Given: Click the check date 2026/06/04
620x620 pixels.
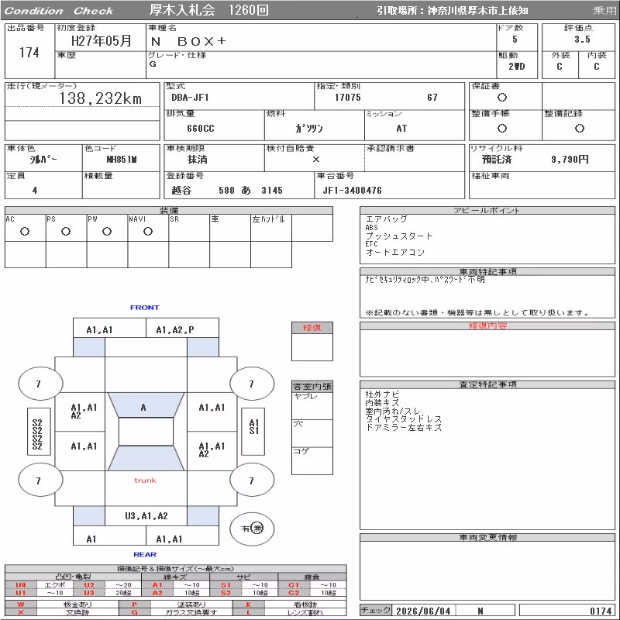Looking at the screenshot, I should [423, 611].
